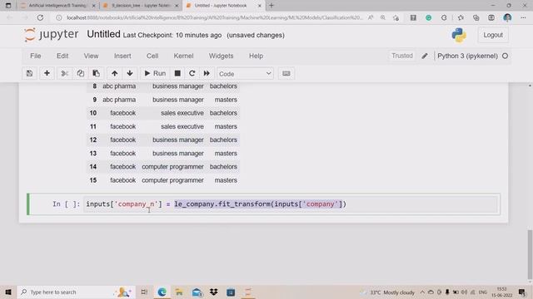Restart the kernel icon
The height and width of the screenshot is (299, 533).
click(192, 73)
